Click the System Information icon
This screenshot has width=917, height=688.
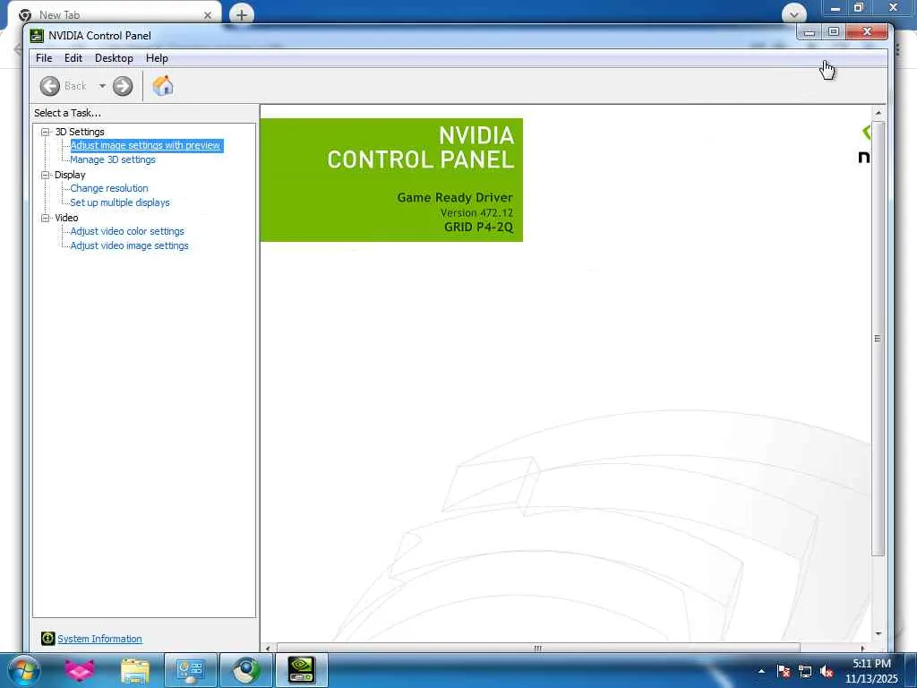coord(48,638)
